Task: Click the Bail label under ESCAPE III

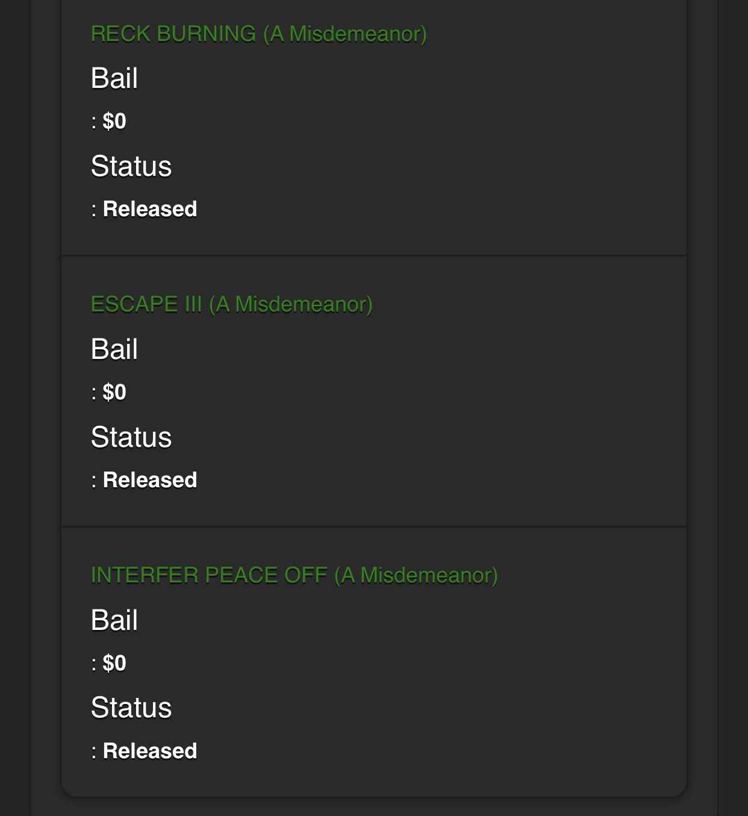Action: pyautogui.click(x=114, y=349)
